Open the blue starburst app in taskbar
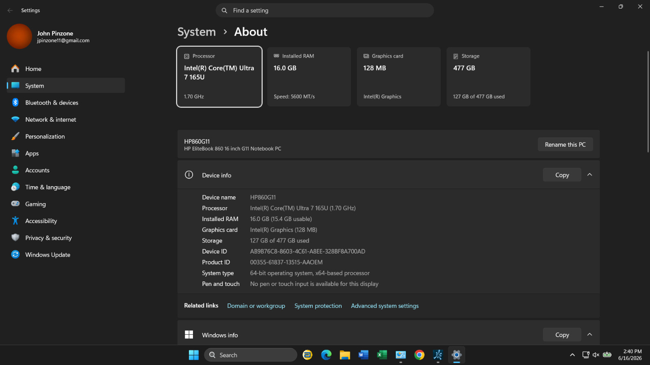The height and width of the screenshot is (365, 650). pos(438,355)
